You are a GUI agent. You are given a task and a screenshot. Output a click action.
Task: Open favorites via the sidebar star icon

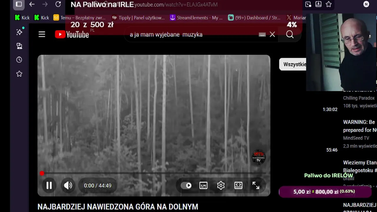point(19,74)
